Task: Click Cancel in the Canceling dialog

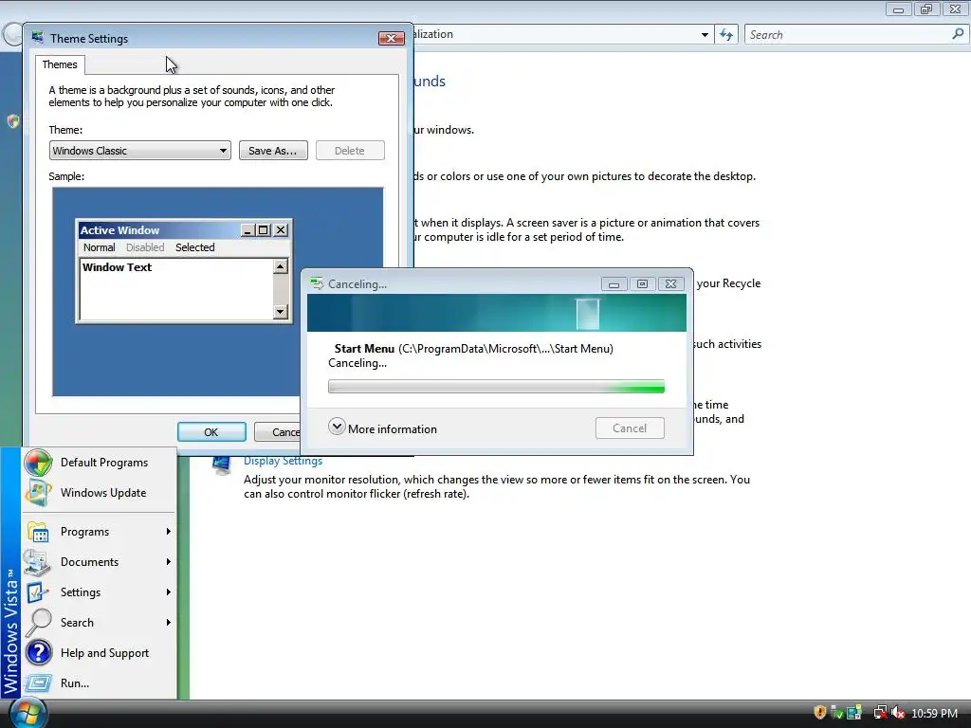Action: click(x=630, y=428)
